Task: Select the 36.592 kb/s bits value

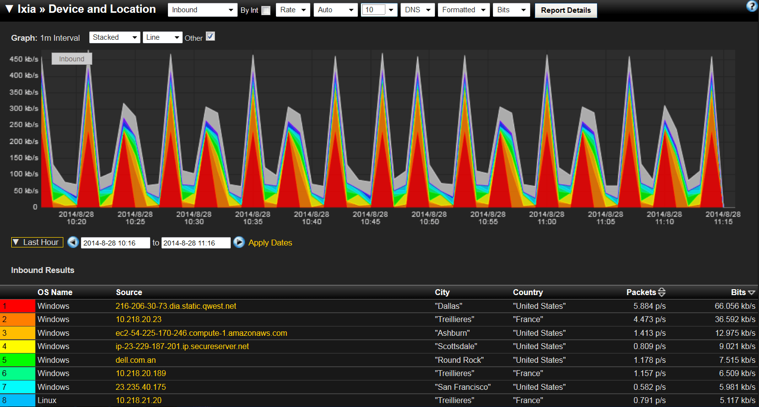Action: [735, 319]
